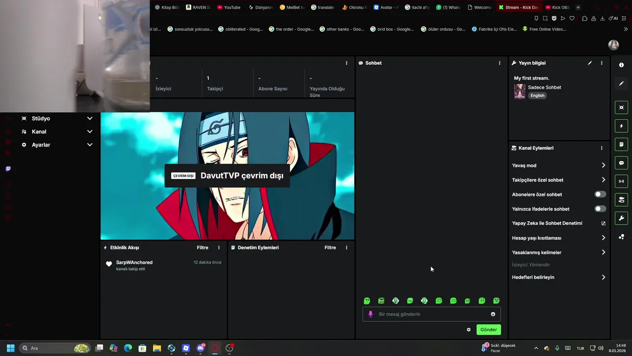Image resolution: width=632 pixels, height=356 pixels.
Task: Switch to the Welcome browser tab
Action: pos(478,7)
